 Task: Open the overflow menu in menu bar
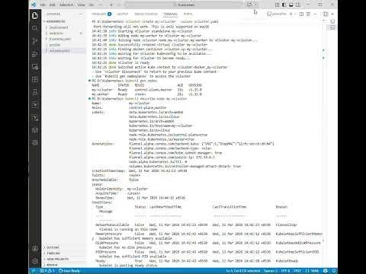coord(101,5)
